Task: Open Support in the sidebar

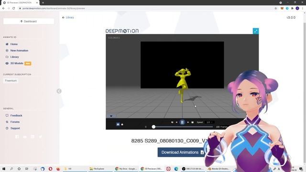Action: (x=15, y=129)
